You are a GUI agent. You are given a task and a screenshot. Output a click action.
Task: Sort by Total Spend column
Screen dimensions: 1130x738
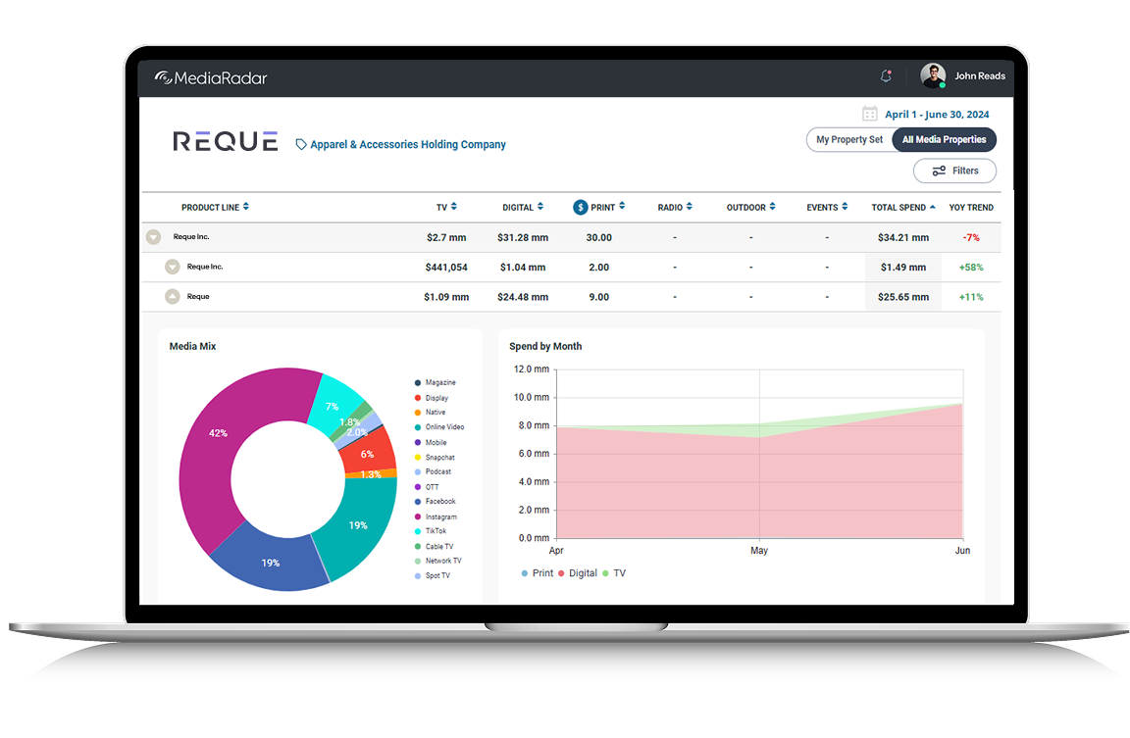tap(903, 208)
